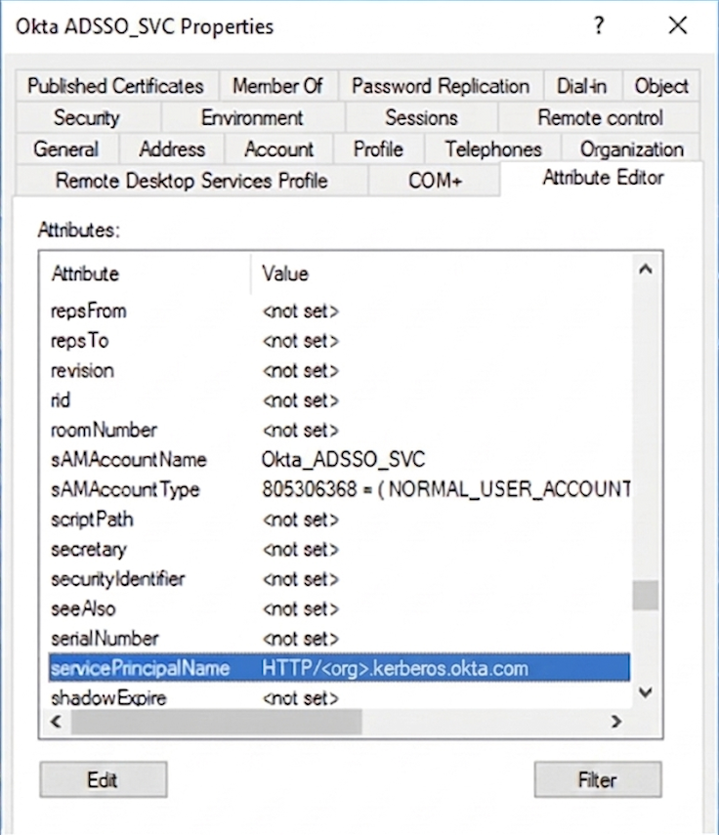
Task: Click the 805306368 NORMAL_USER_ACCOUNT value
Action: (x=446, y=489)
